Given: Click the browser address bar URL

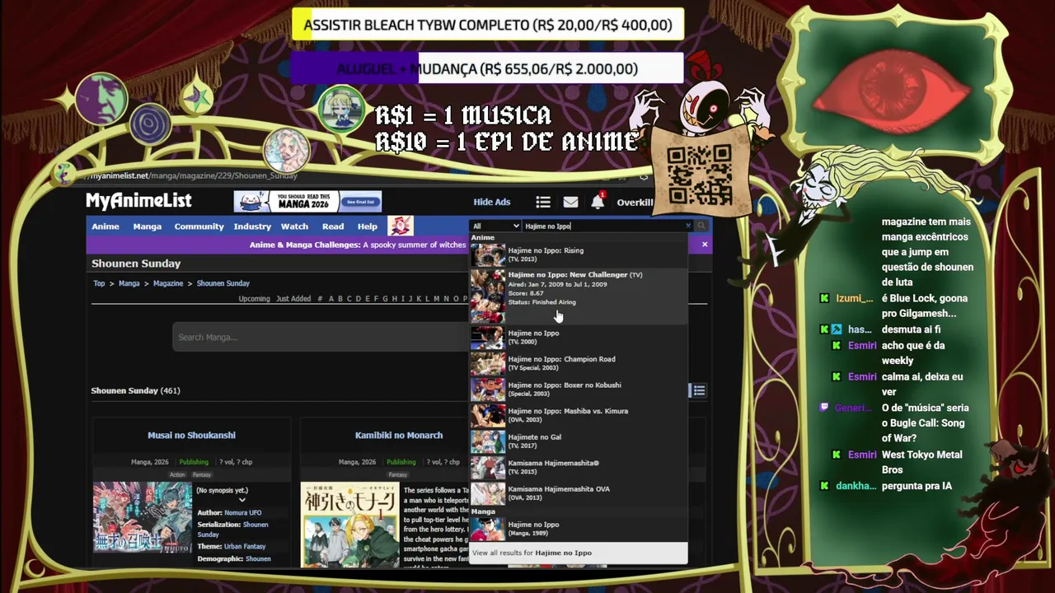Looking at the screenshot, I should click(193, 175).
